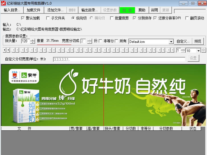Open the 加载文件 toolbar button

pos(34,10)
